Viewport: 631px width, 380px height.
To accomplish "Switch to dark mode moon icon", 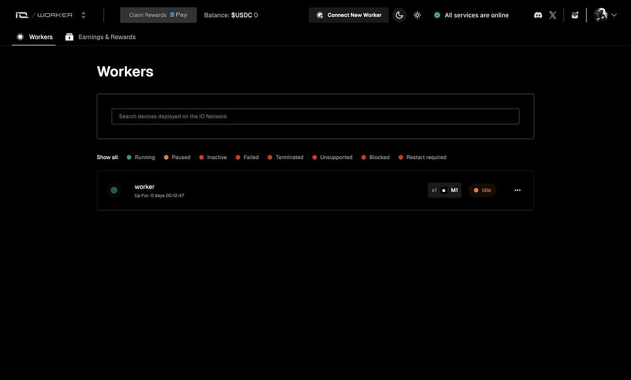I will (399, 15).
